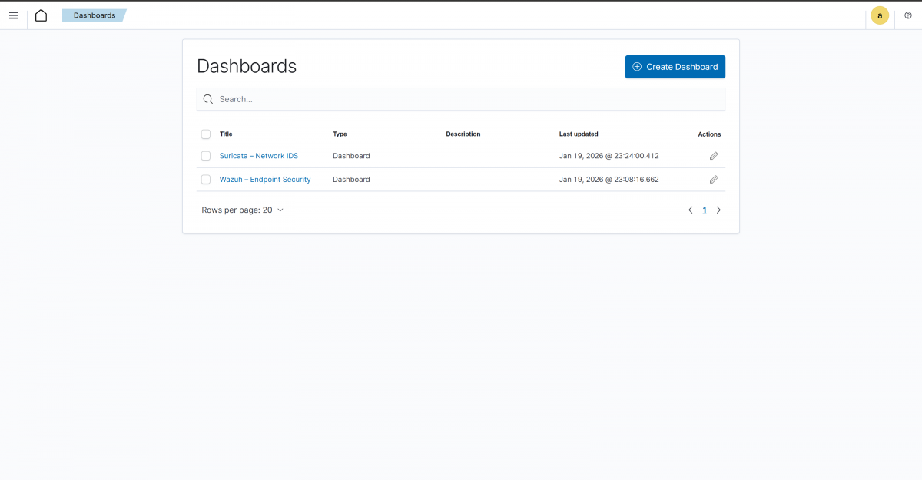Open the user avatar profile menu
922x480 pixels.
click(879, 15)
